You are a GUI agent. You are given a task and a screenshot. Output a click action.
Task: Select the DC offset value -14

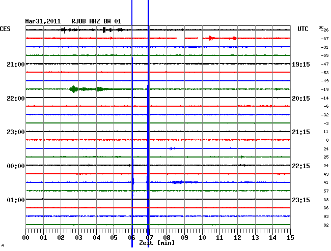325,98
